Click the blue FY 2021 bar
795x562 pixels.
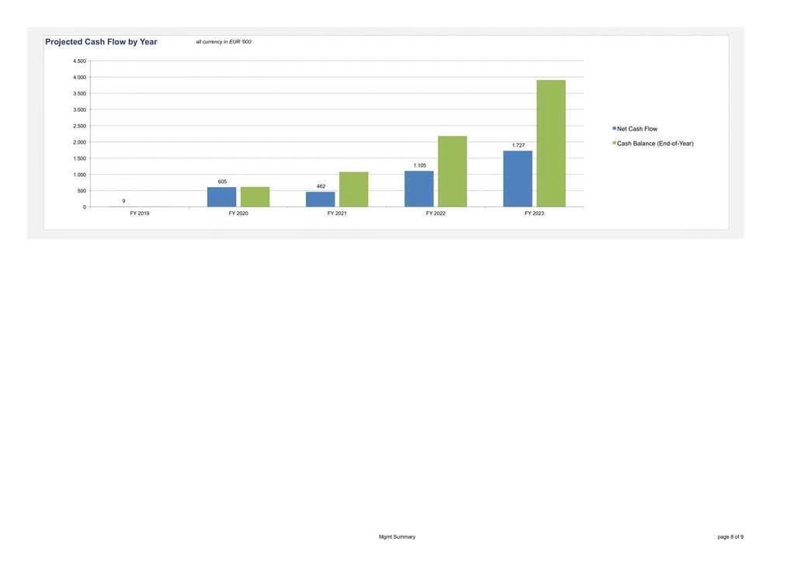[x=321, y=199]
